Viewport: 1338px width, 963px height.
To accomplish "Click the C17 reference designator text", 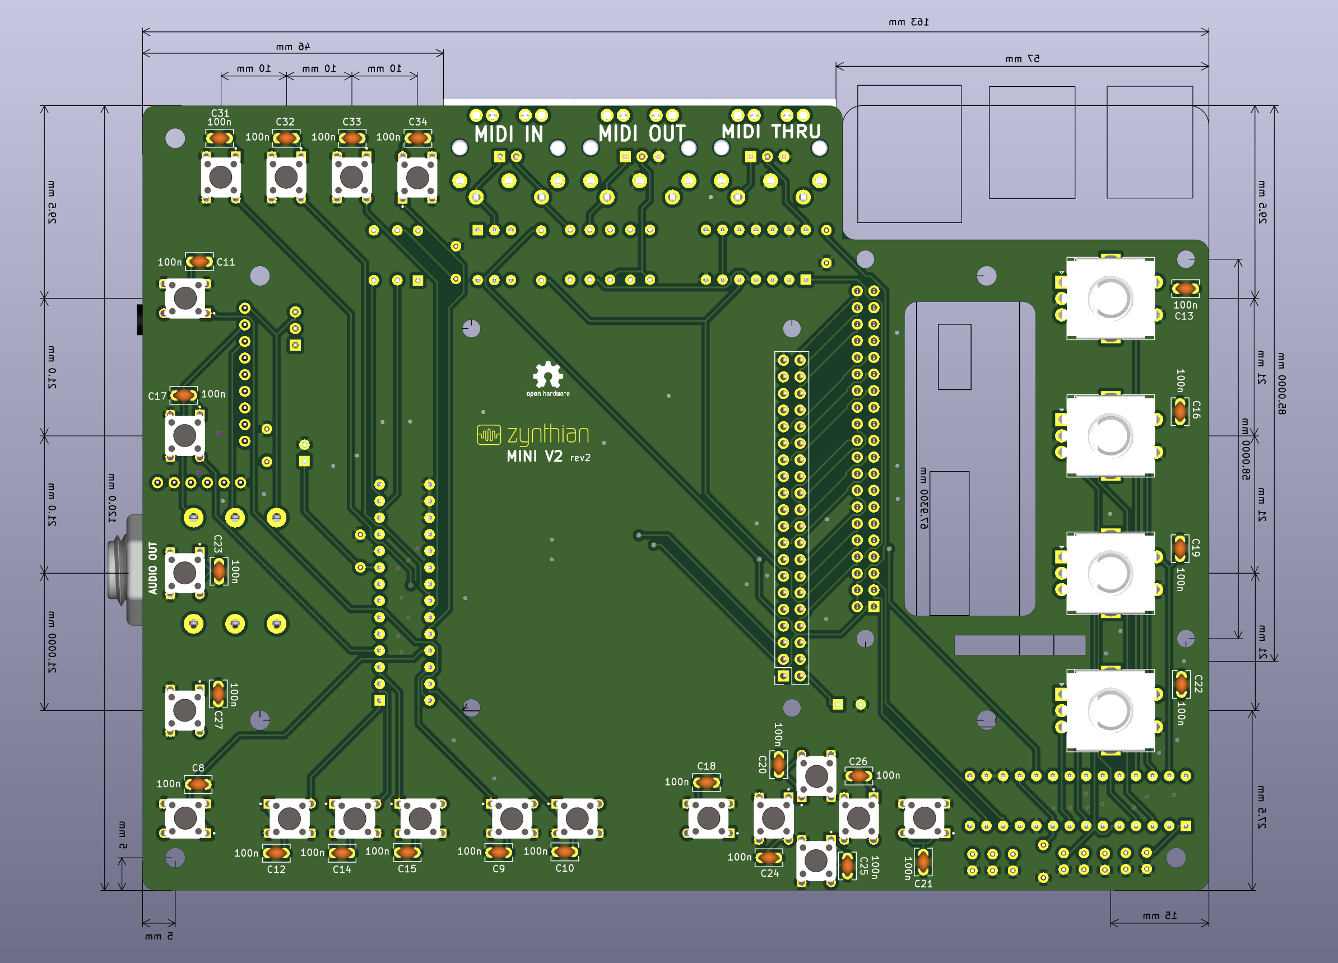I will [157, 396].
